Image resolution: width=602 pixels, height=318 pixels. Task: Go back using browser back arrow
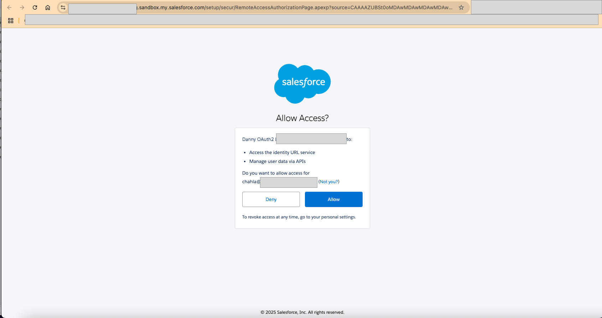pyautogui.click(x=10, y=7)
